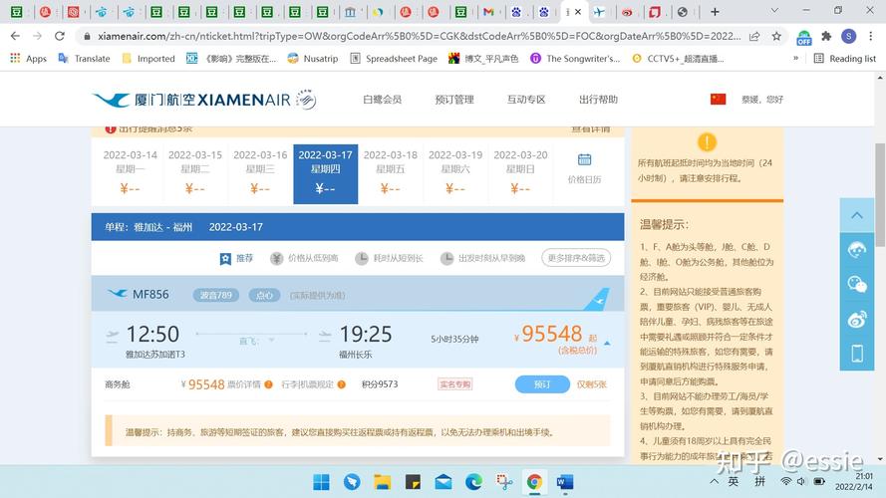The image size is (886, 498).
Task: Open the Chrome three-dot menu
Action: tap(871, 36)
